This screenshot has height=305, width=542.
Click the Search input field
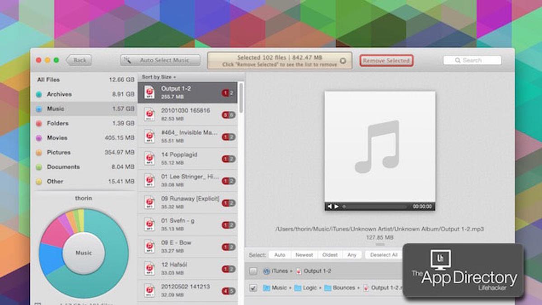(472, 60)
